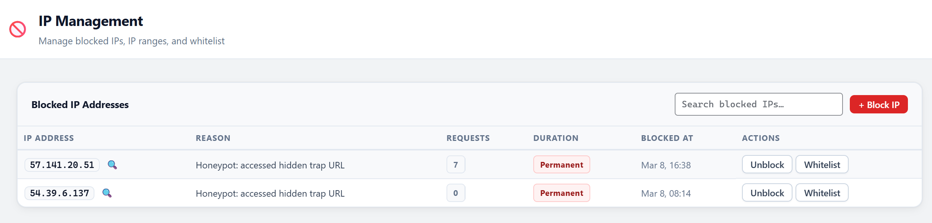Screen dimensions: 932x223
Task: Click the IP chip labeled 54.39.6.137
Action: point(58,193)
